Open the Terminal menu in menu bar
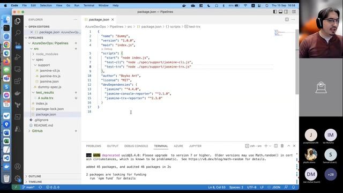This screenshot has width=343, height=193. pyautogui.click(x=88, y=5)
